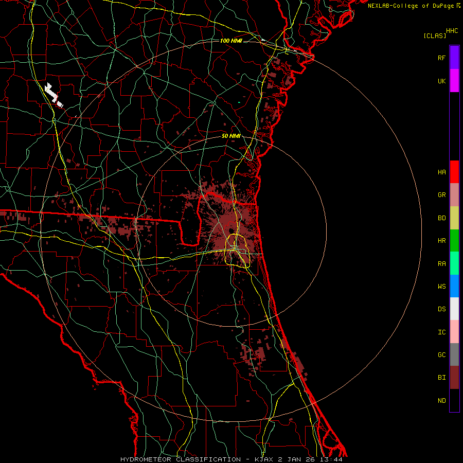Pick the RA bright green swatch
Image resolution: width=463 pixels, height=463 pixels.
point(454,263)
